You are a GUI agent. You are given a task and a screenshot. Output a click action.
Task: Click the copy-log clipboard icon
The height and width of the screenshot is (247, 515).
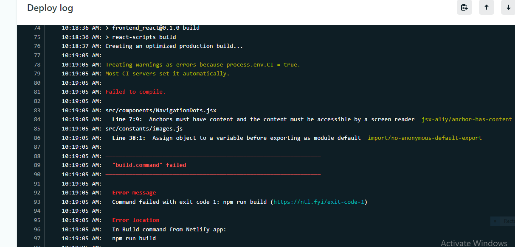click(464, 7)
